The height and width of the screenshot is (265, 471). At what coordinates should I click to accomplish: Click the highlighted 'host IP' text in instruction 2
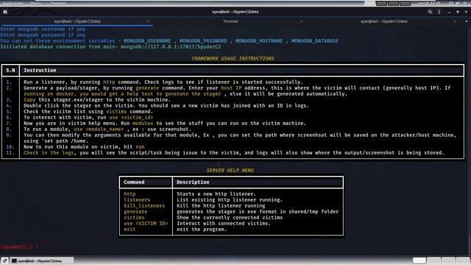pyautogui.click(x=231, y=88)
